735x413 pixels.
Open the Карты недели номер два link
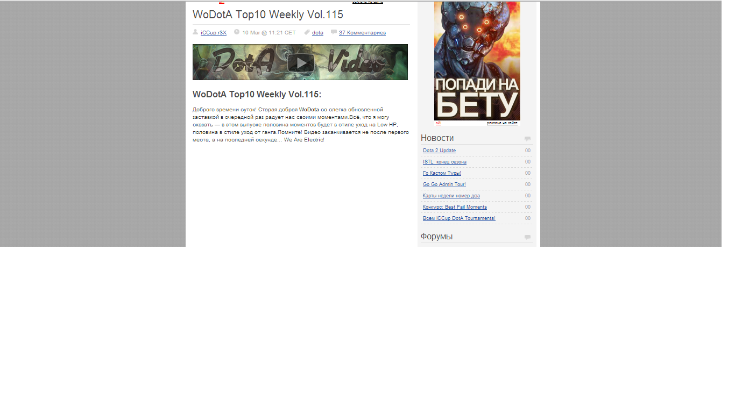tap(451, 196)
